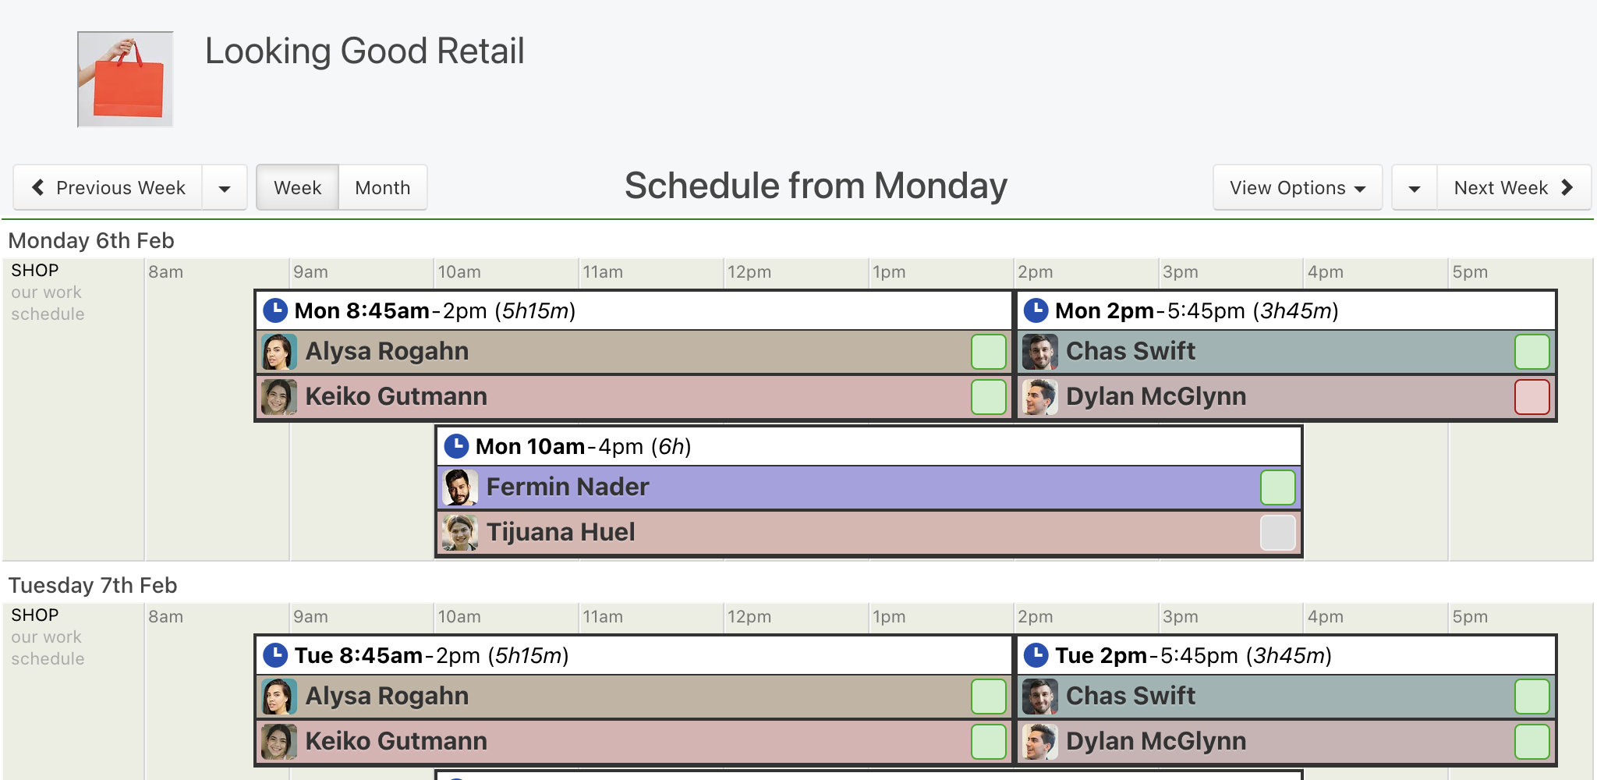The width and height of the screenshot is (1597, 780).
Task: Open the Mon 10am-4pm shift header
Action: (869, 446)
